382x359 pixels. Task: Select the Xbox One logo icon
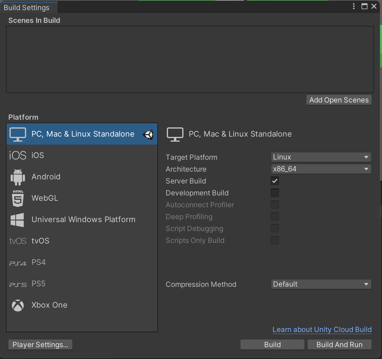[x=18, y=305]
